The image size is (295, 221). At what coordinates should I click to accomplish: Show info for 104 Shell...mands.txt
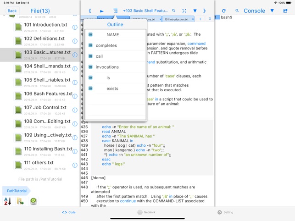pyautogui.click(x=75, y=69)
